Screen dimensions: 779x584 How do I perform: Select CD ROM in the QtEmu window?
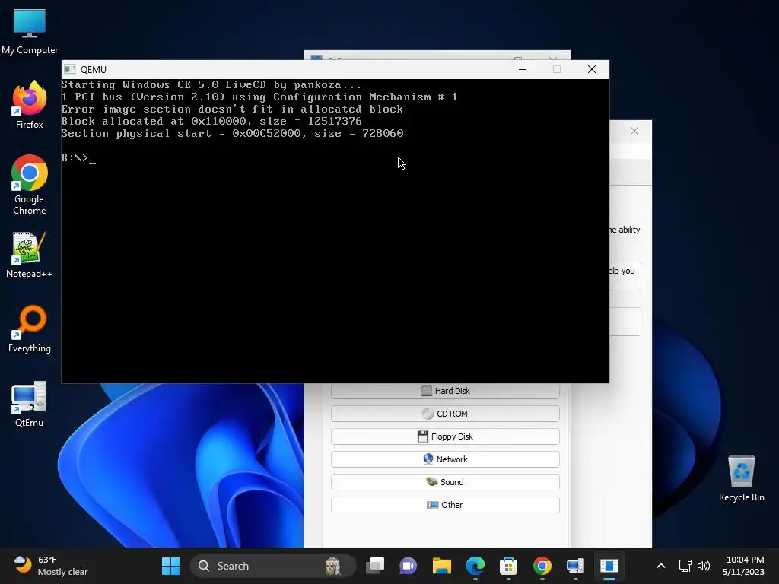click(445, 414)
